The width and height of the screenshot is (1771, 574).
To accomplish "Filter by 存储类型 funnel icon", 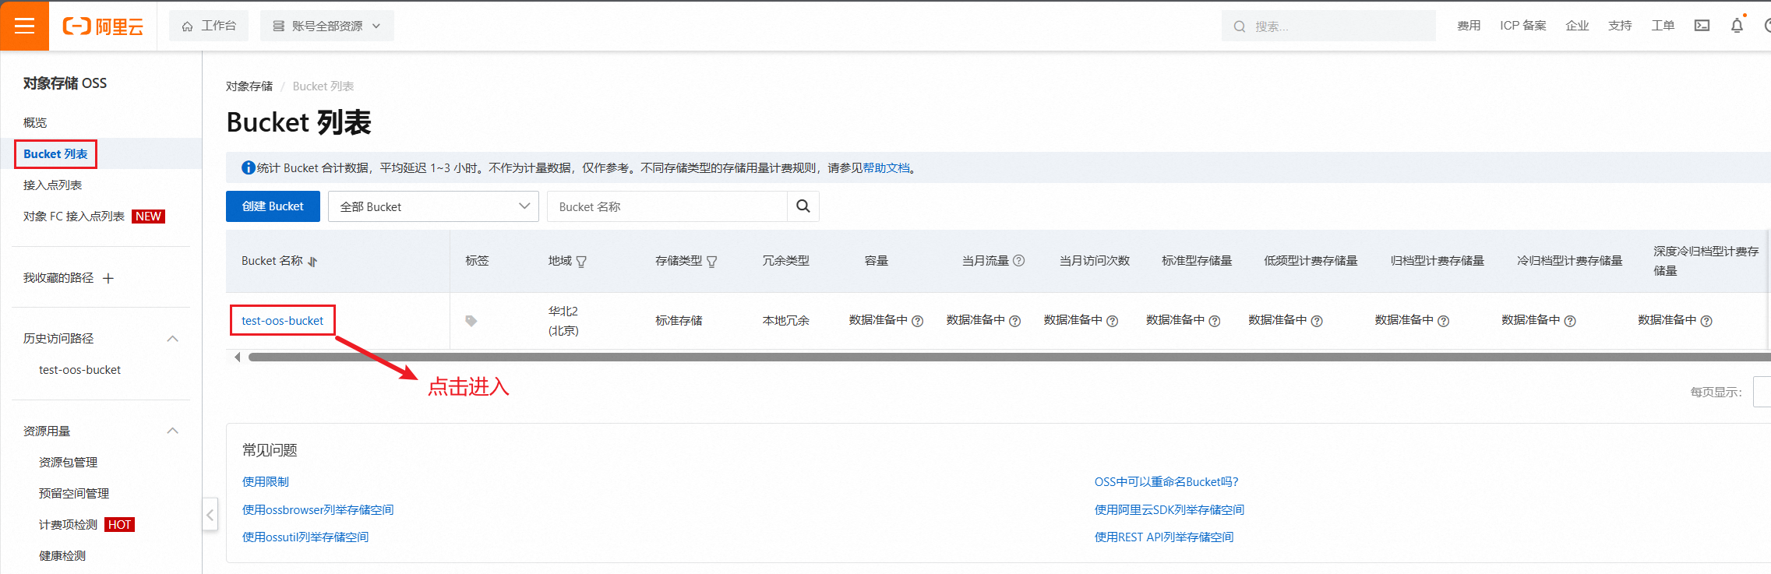I will tap(711, 262).
